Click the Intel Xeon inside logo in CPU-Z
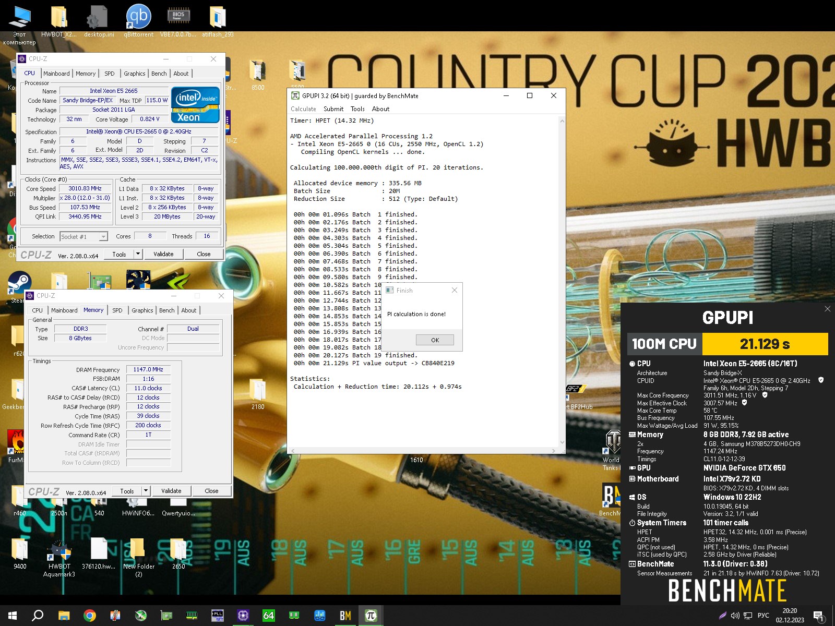This screenshot has width=835, height=626. click(195, 105)
